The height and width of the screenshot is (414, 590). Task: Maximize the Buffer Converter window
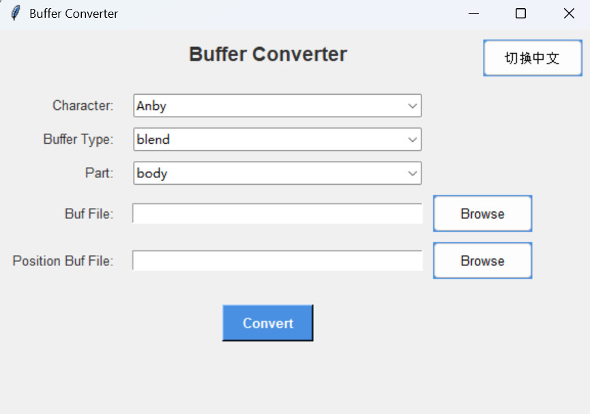(521, 14)
